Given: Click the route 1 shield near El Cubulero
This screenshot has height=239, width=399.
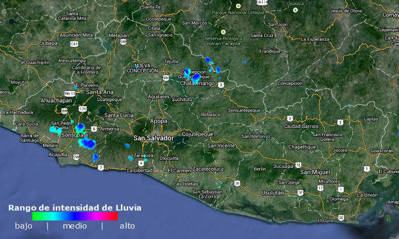Looking at the screenshot, I should click(366, 169).
